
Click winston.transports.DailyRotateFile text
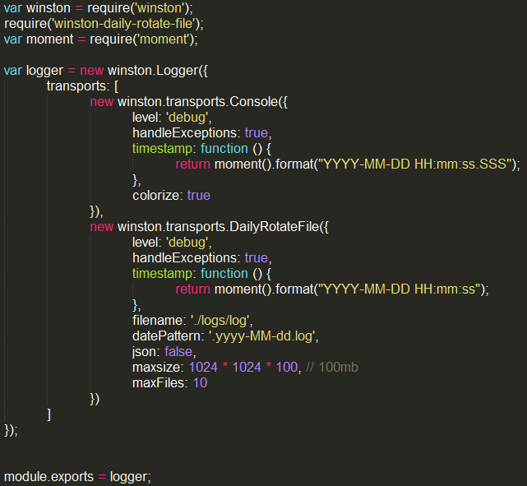coord(219,226)
